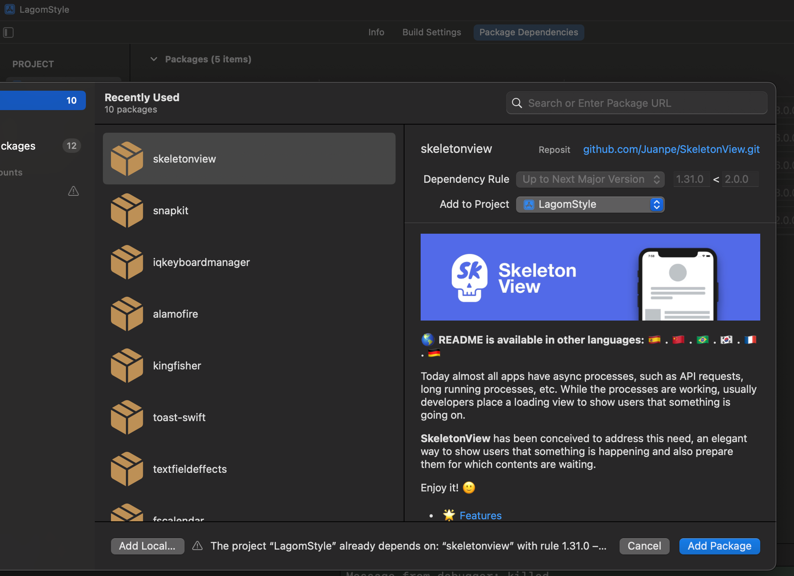Viewport: 794px width, 576px height.
Task: Click the magnifying glass search icon
Action: tap(516, 103)
